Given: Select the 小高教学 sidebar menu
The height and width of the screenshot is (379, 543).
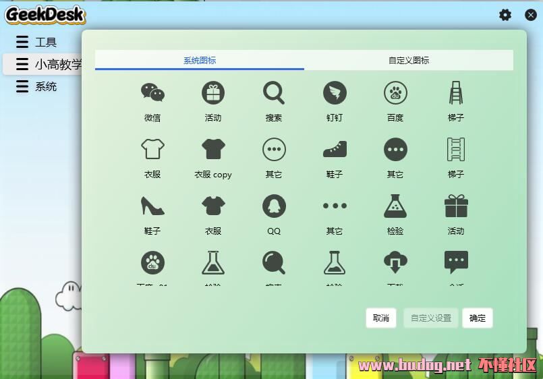Looking at the screenshot, I should click(42, 64).
